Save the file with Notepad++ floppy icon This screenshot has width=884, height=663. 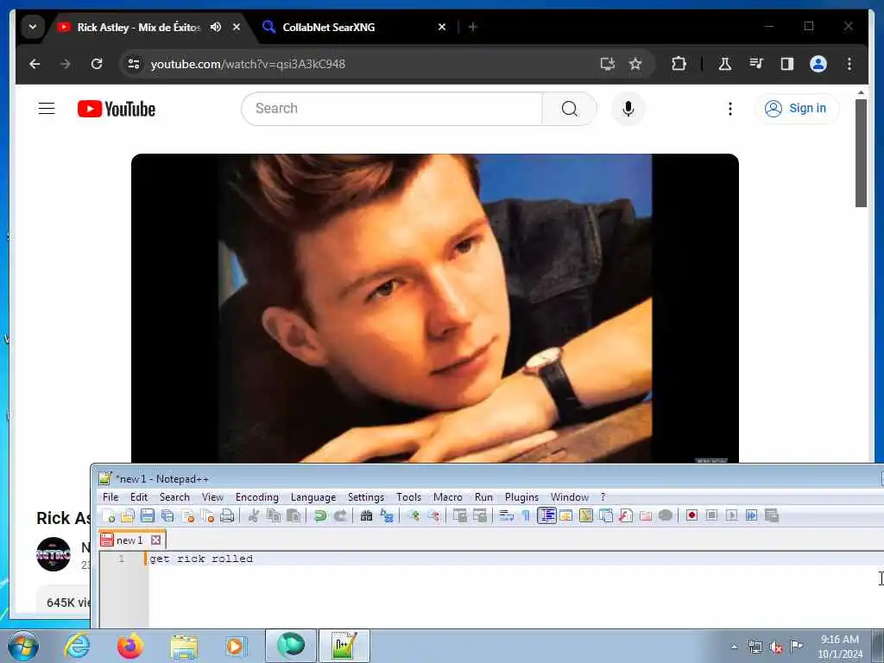[148, 515]
